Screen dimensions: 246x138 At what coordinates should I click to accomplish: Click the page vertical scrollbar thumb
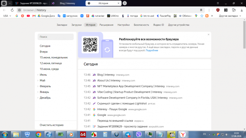244,35
